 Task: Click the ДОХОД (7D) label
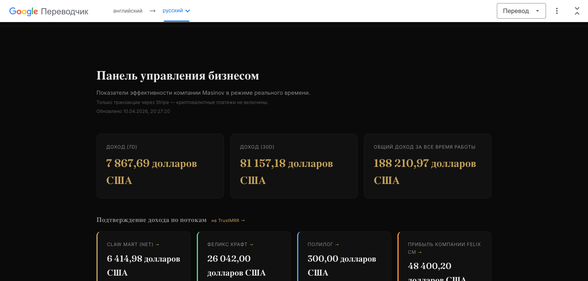click(x=122, y=147)
